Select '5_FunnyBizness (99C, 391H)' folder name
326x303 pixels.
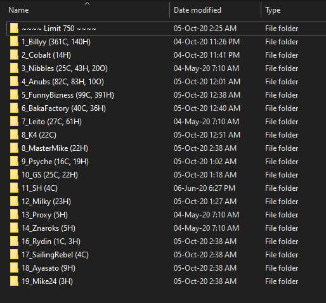coord(68,95)
